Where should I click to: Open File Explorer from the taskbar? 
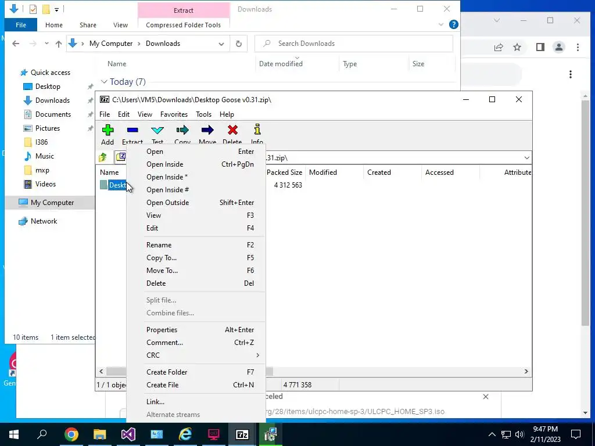(x=100, y=434)
